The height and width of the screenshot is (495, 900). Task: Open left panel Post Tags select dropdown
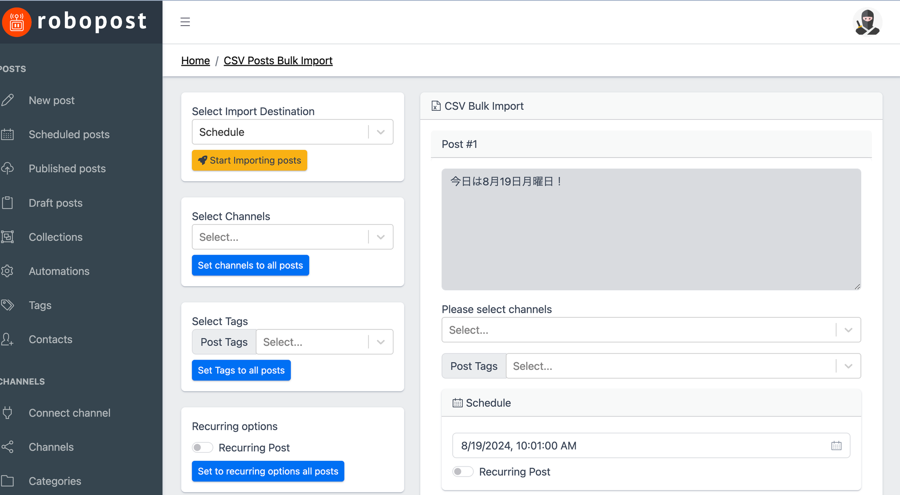[x=324, y=342]
